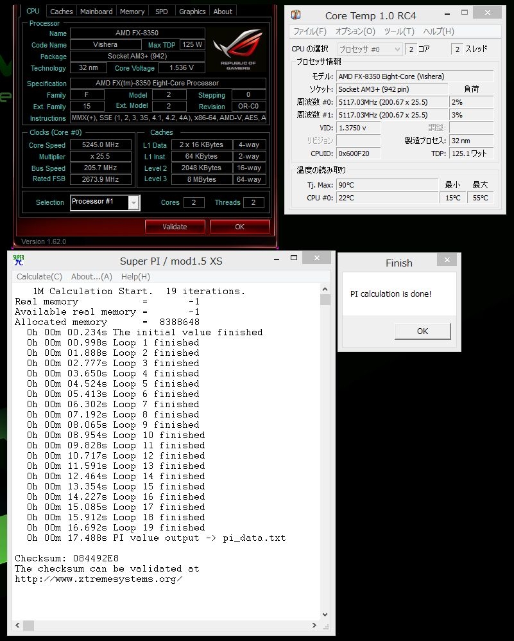Viewport: 514px width, 641px height.
Task: Click the Core Speed 5245.0 MHz value
Action: [x=101, y=145]
